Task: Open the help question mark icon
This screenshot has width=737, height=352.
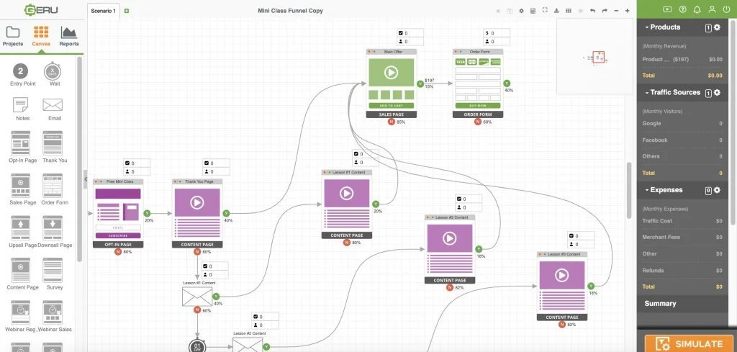Action: pyautogui.click(x=682, y=9)
